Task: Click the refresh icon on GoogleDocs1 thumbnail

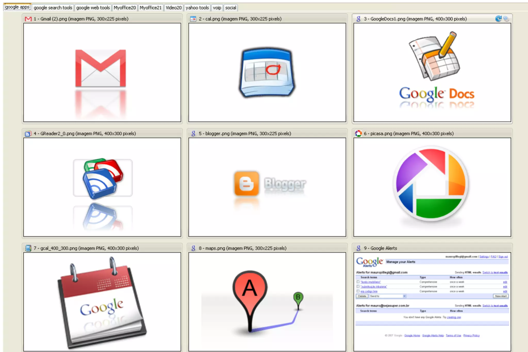Action: [498, 19]
